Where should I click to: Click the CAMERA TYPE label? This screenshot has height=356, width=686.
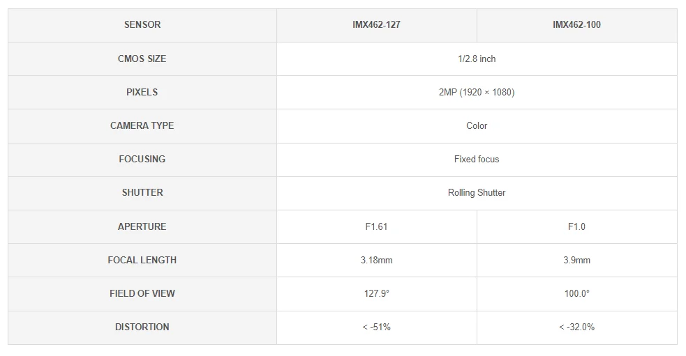tap(142, 125)
